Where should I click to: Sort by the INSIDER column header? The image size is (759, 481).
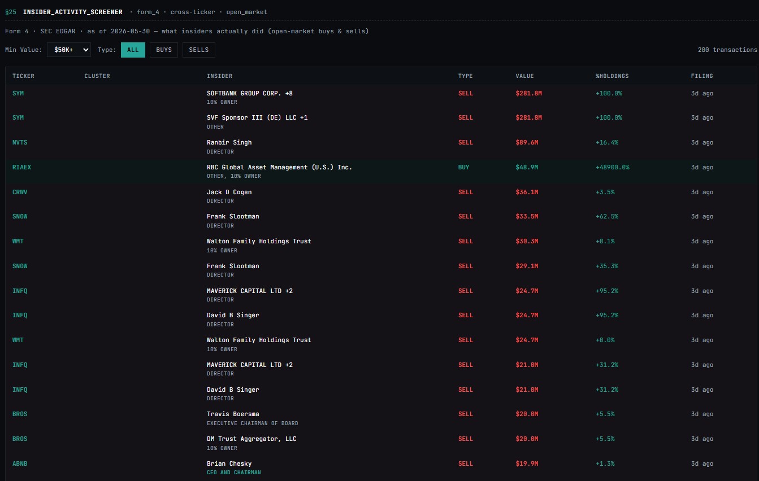pos(219,76)
